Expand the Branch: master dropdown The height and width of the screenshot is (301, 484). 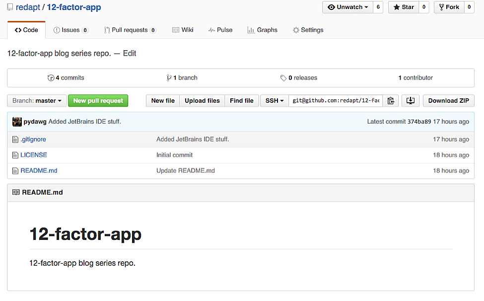pyautogui.click(x=37, y=101)
